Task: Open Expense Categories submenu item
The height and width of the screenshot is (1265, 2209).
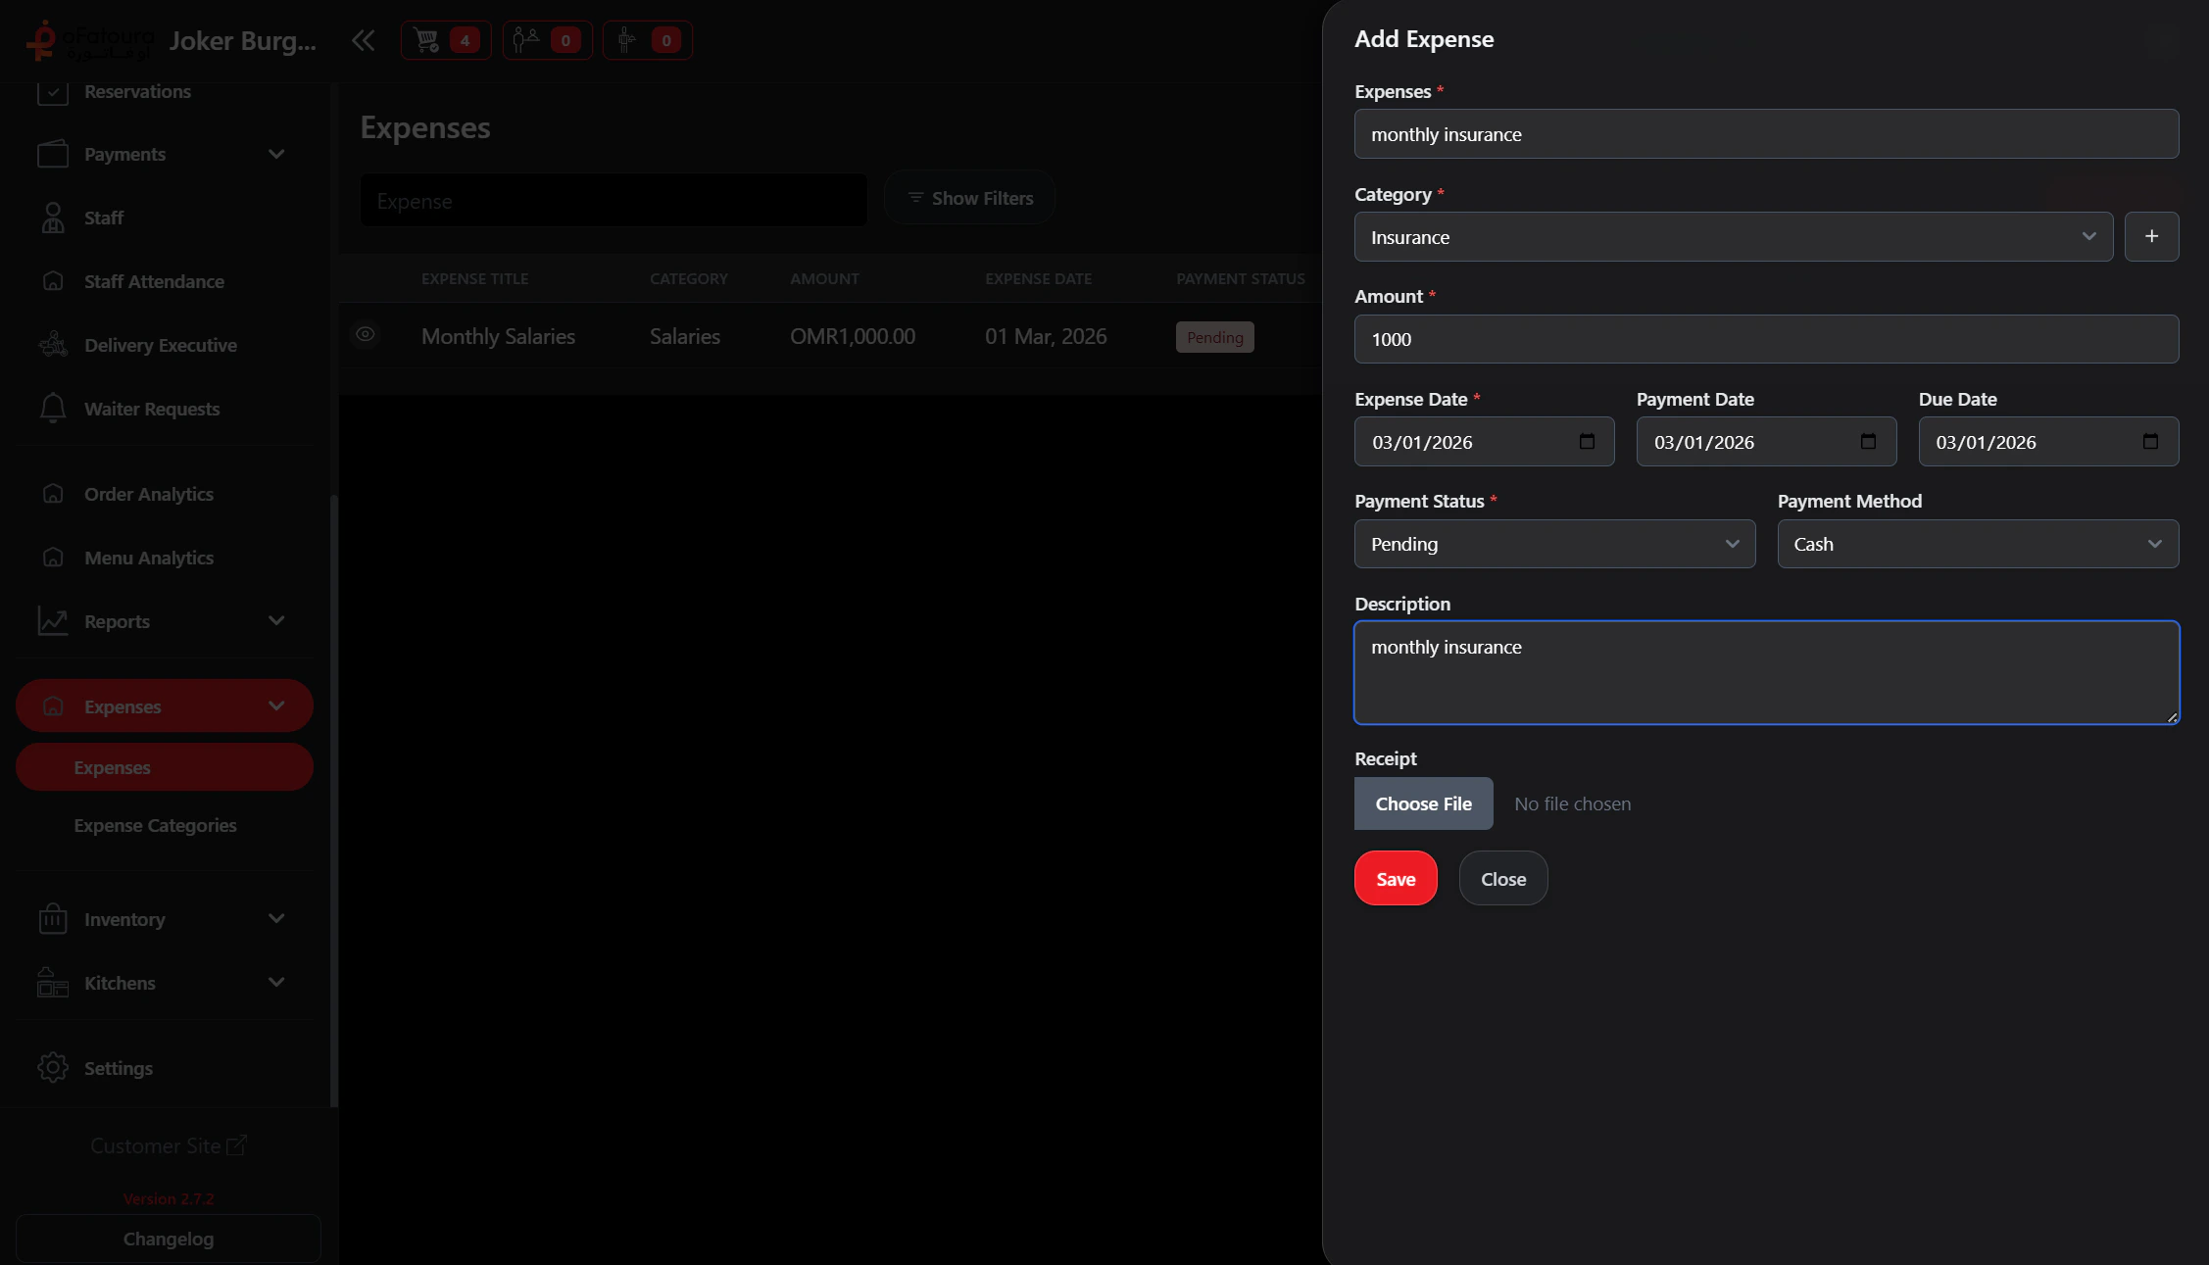Action: [x=155, y=825]
